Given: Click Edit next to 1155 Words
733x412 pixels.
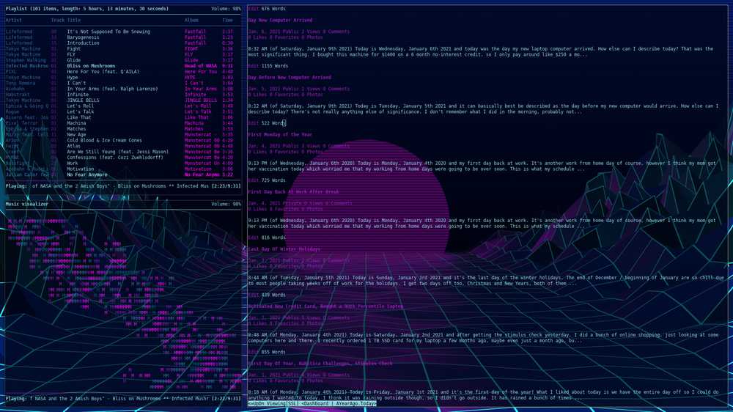Looking at the screenshot, I should click(252, 66).
